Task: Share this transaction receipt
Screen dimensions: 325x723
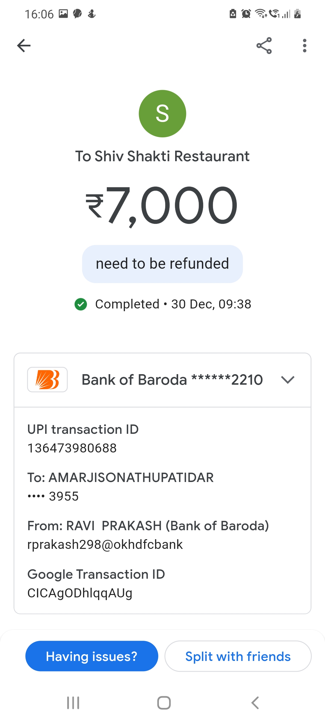Action: pos(264,46)
